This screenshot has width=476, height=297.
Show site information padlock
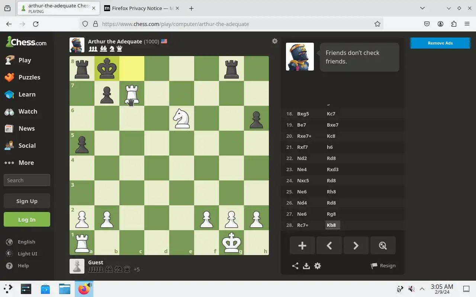95,24
